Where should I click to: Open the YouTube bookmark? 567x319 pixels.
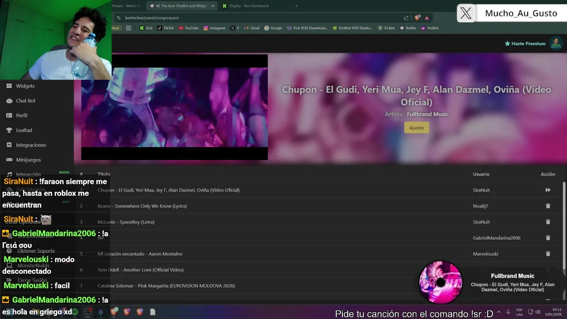(189, 28)
